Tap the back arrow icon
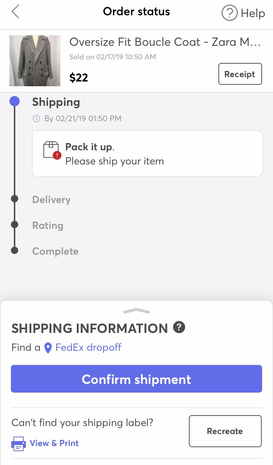 click(x=15, y=12)
